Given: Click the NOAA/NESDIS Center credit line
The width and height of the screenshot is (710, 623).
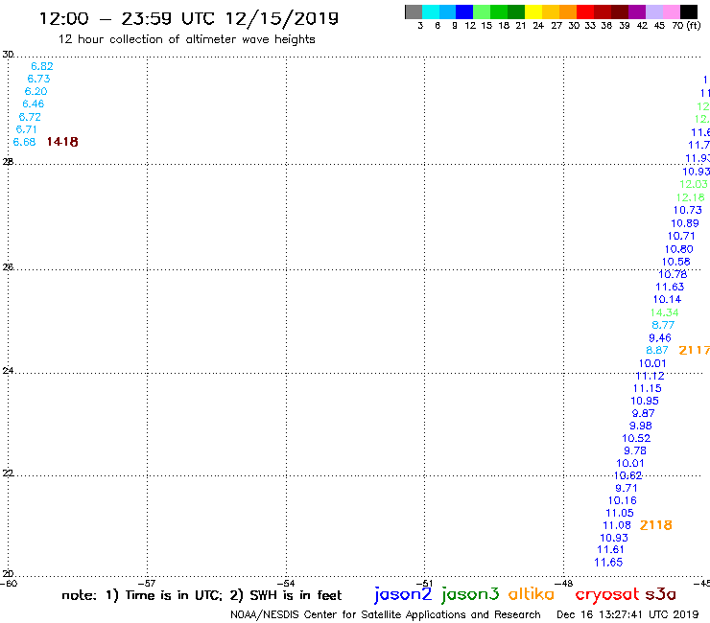Looking at the screenshot, I should [386, 614].
